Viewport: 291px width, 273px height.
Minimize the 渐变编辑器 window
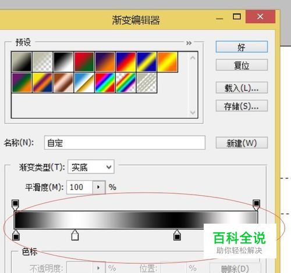(x=219, y=18)
